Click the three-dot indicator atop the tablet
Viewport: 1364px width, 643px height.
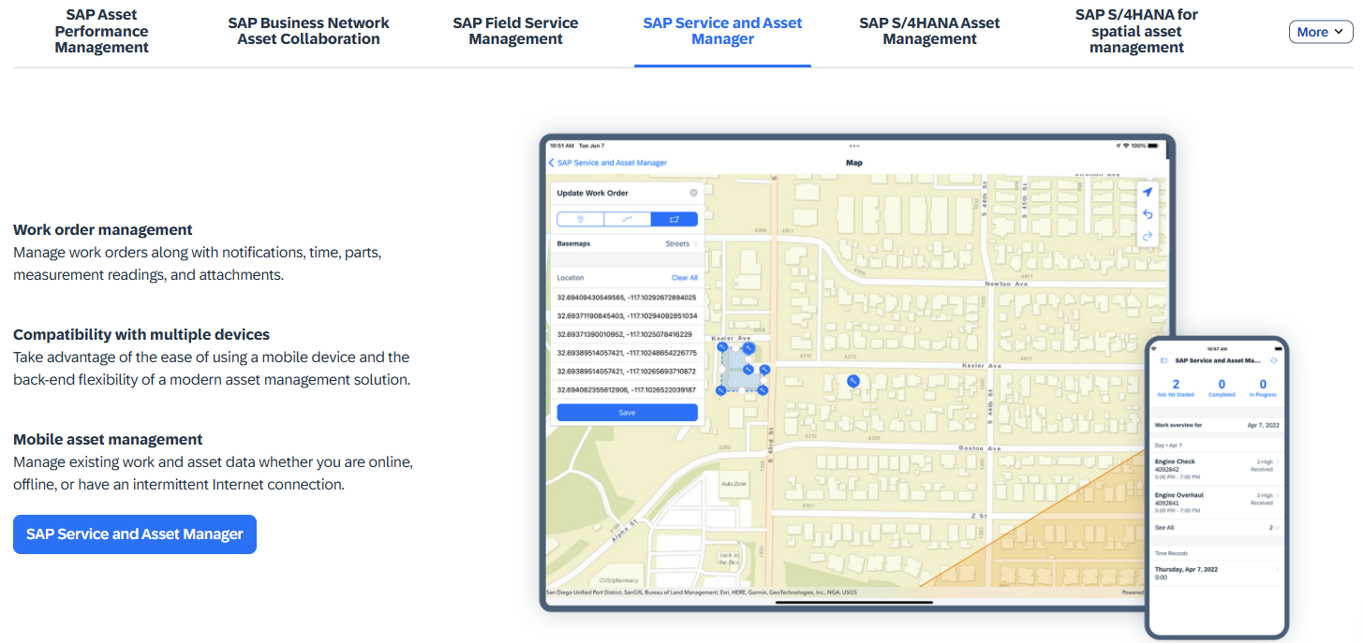coord(853,146)
